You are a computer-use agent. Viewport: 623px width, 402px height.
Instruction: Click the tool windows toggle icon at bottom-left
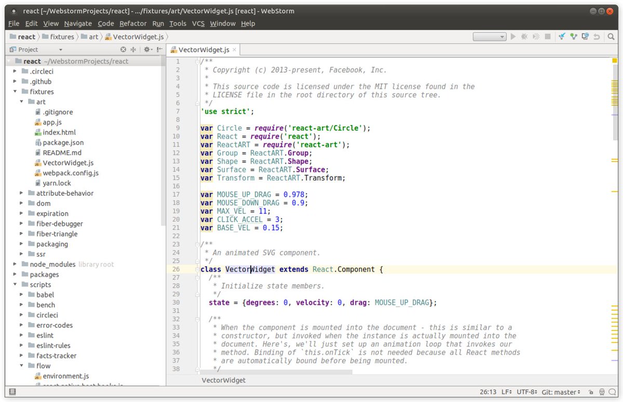[x=12, y=392]
